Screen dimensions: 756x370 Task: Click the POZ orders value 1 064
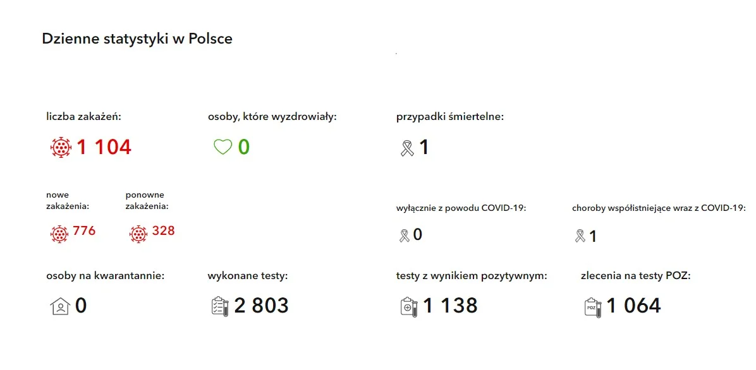click(633, 306)
